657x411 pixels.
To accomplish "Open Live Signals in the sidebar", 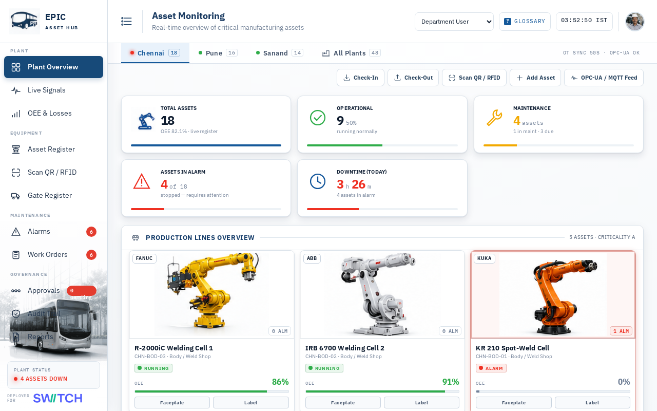I will point(53,90).
